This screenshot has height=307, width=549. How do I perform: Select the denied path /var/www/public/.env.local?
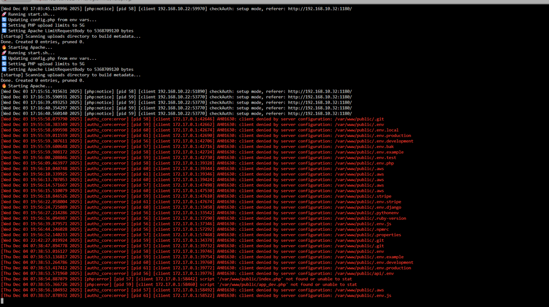coord(367,130)
